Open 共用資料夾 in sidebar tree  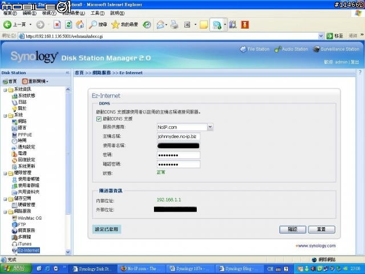coord(29,192)
